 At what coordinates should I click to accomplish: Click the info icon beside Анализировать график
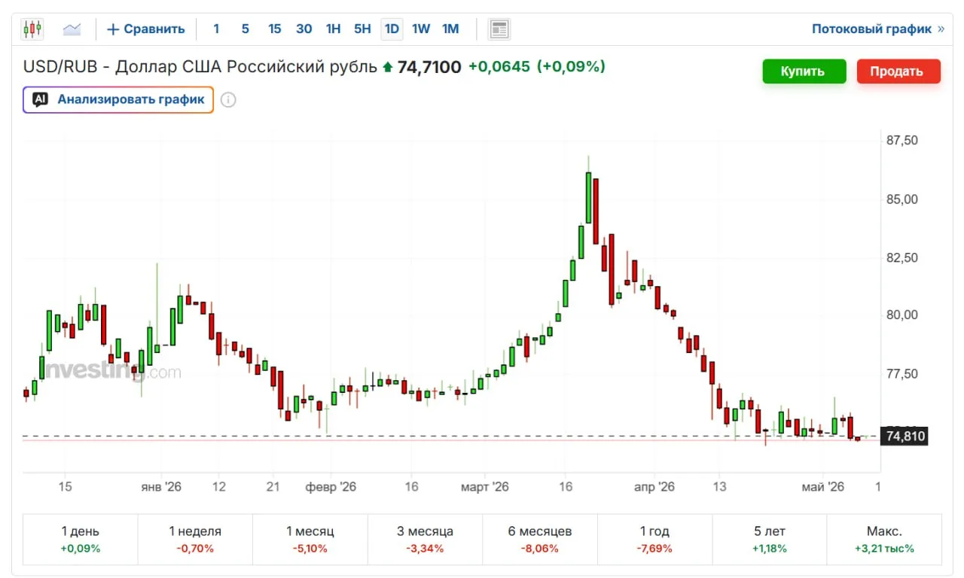coord(228,100)
